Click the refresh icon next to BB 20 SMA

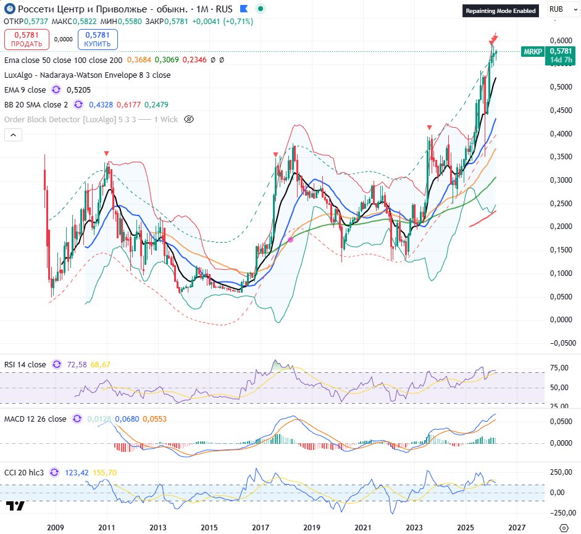point(77,104)
